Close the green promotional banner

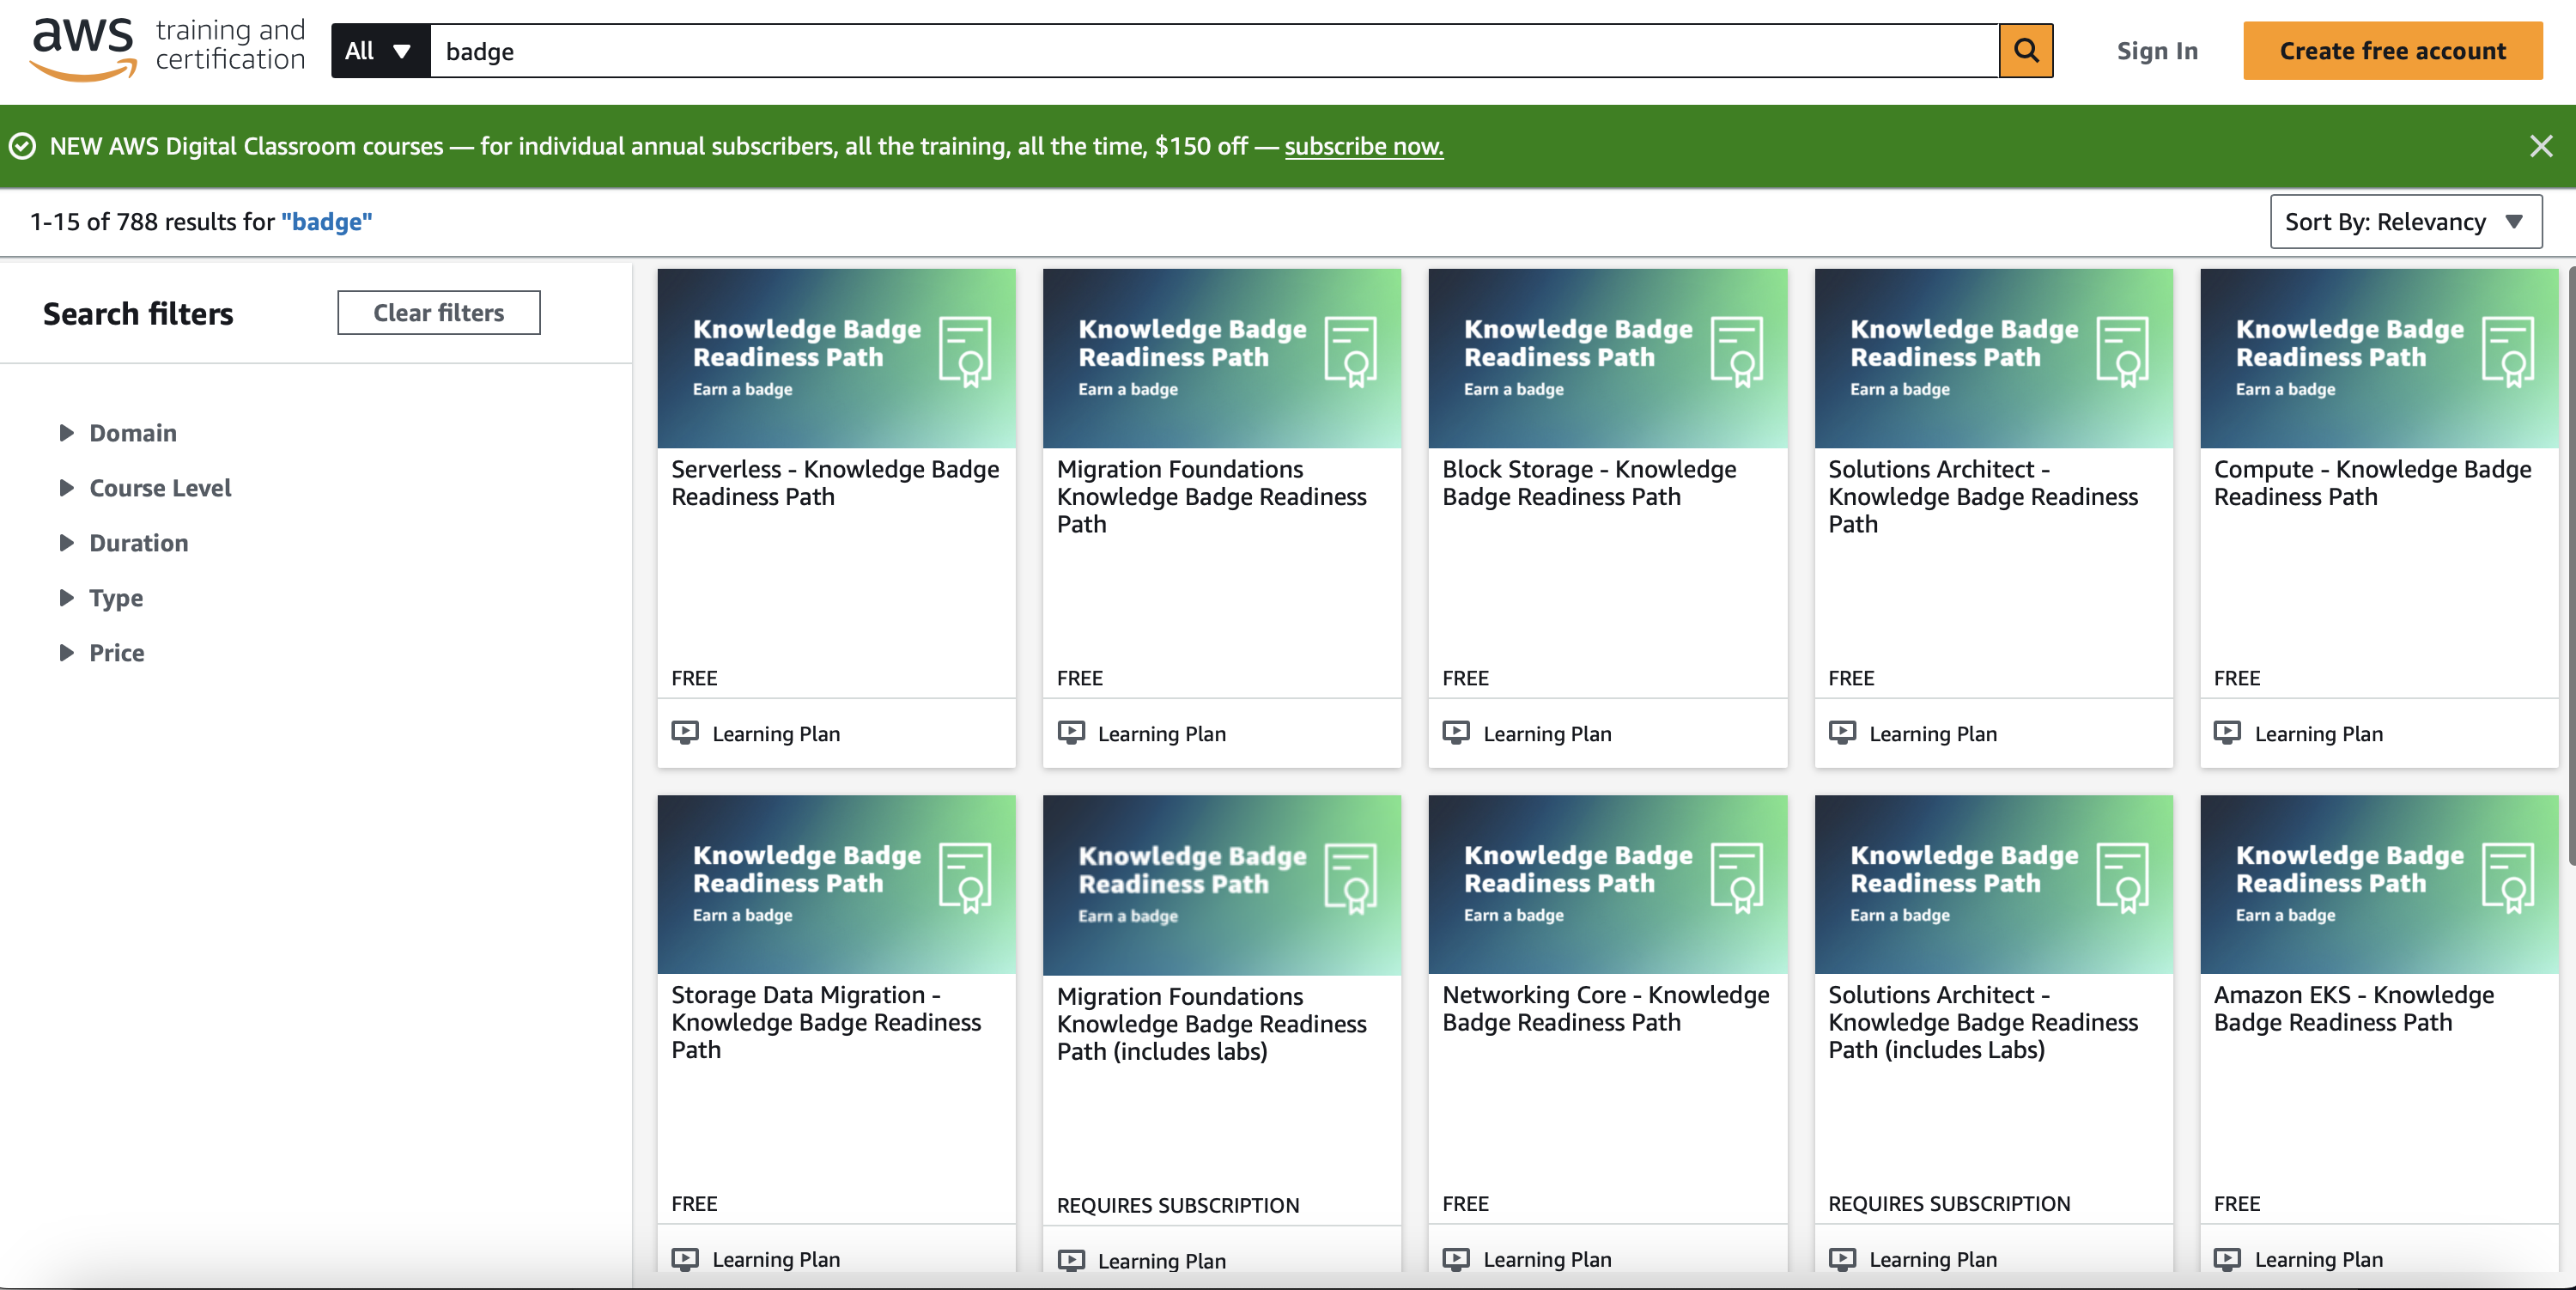click(x=2540, y=147)
